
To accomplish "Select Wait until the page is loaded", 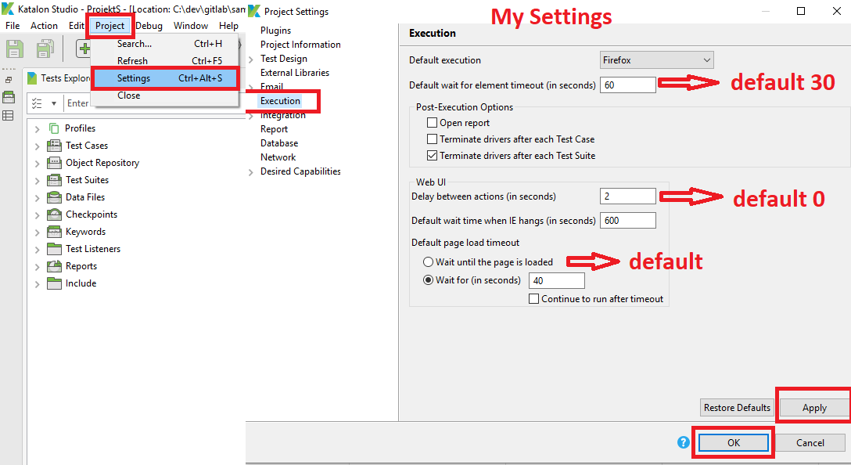I will click(428, 261).
